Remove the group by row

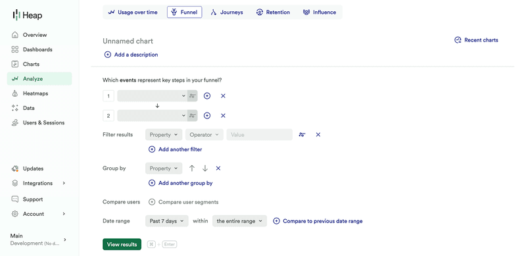pos(218,168)
